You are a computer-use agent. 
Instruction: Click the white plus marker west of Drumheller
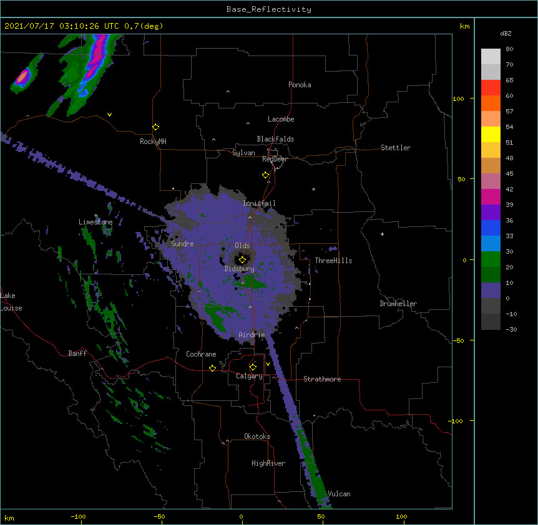point(382,234)
